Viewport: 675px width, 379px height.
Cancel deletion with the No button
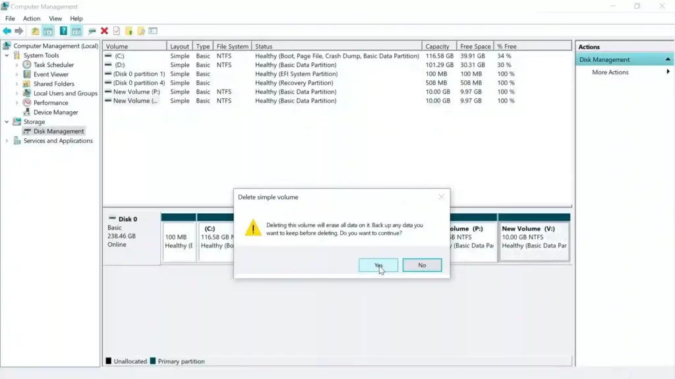coord(422,265)
